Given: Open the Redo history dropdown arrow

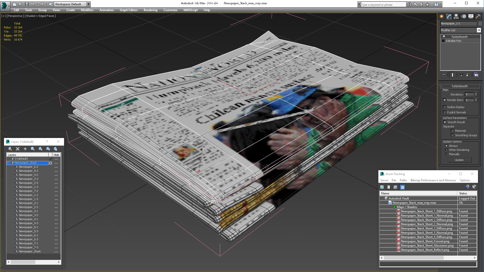Looking at the screenshot, I should pos(46,4).
